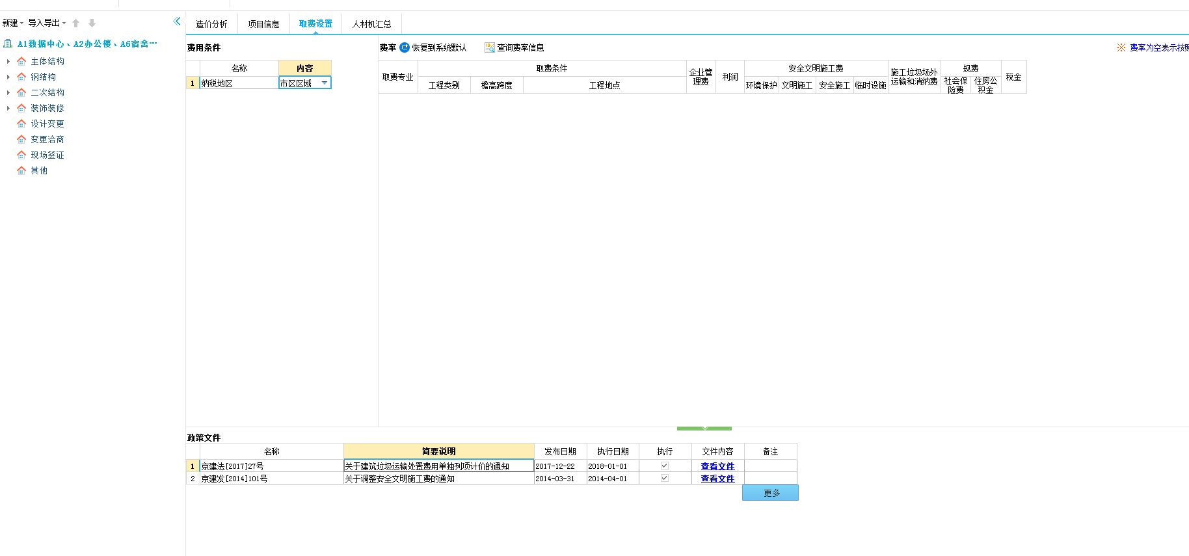Select the 变更洽商 tree item
This screenshot has width=1189, height=556.
tap(47, 139)
